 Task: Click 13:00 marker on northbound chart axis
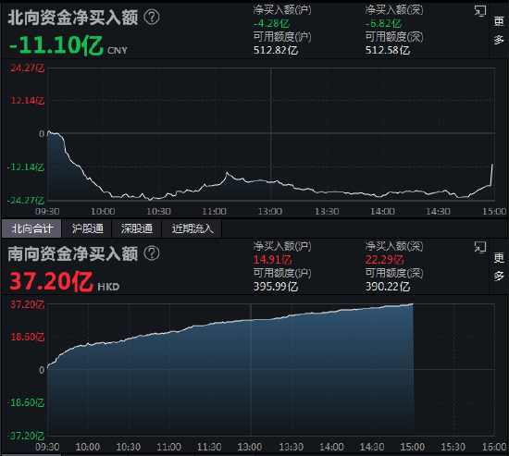coord(270,212)
